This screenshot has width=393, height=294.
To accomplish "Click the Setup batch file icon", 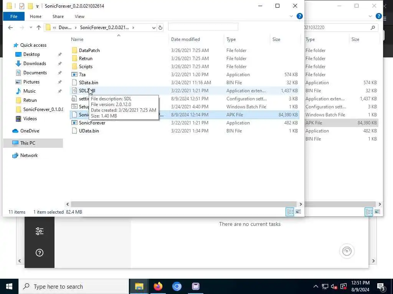I will point(74,107).
